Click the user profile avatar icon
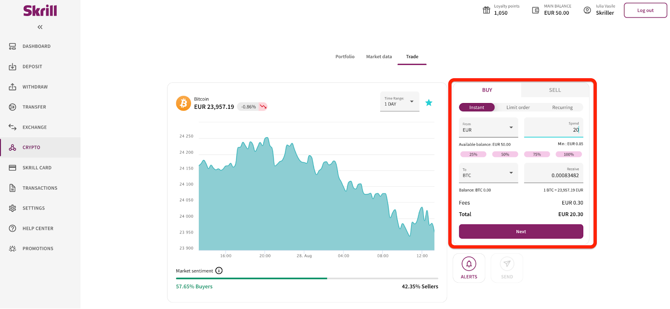The width and height of the screenshot is (670, 309). [588, 10]
